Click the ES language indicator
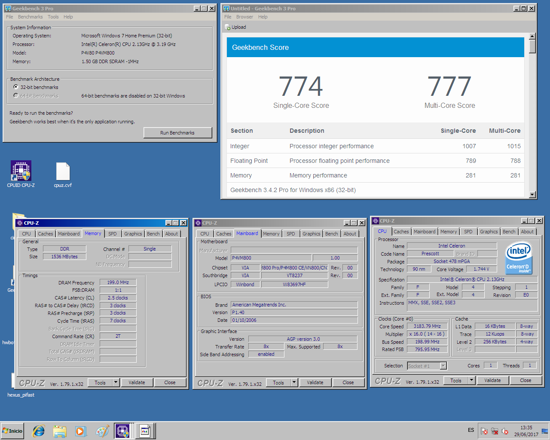The width and height of the screenshot is (550, 440). coord(471,430)
